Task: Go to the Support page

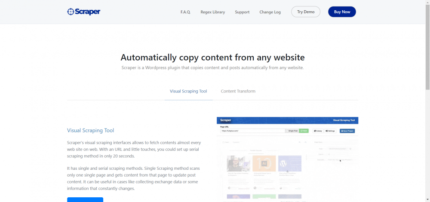Action: click(242, 12)
